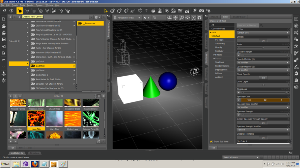
Task: Select the Specular property group
Action: 219,51
